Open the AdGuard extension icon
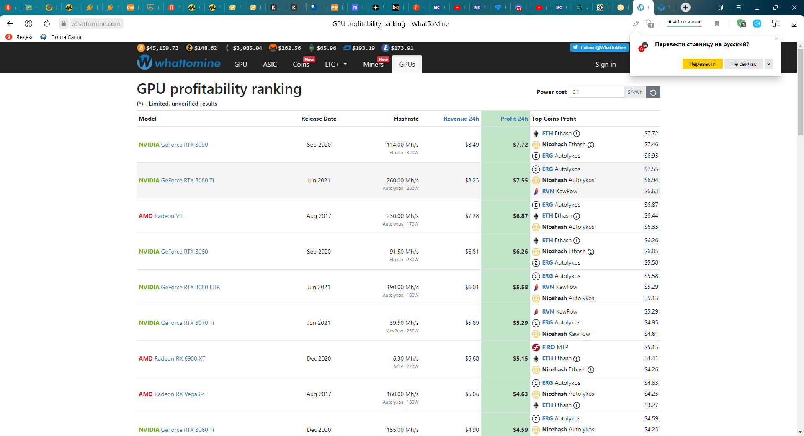804x436 pixels. [x=741, y=23]
